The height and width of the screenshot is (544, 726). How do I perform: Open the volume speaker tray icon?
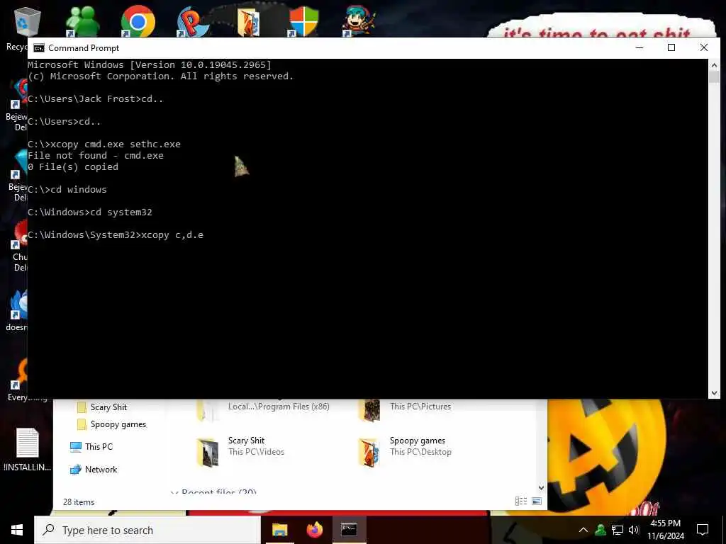click(x=634, y=530)
